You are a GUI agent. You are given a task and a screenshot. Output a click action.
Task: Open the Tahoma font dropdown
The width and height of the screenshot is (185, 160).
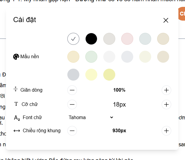click(x=91, y=117)
